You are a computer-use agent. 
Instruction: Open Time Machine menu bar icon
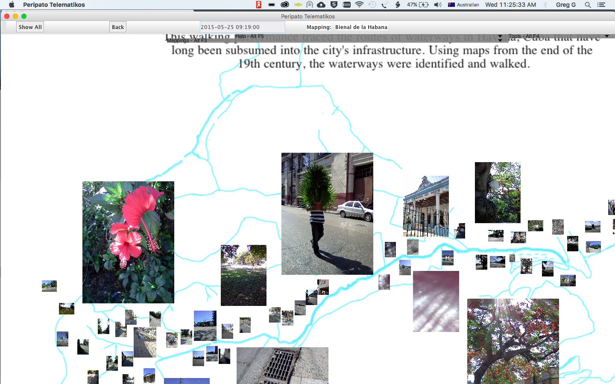(372, 5)
